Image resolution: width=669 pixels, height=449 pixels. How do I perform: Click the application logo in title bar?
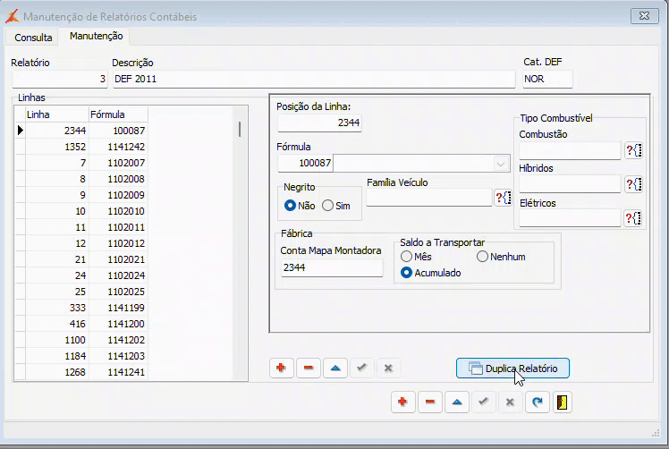(x=12, y=16)
